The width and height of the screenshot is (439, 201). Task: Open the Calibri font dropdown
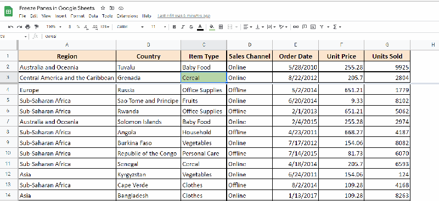130,27
